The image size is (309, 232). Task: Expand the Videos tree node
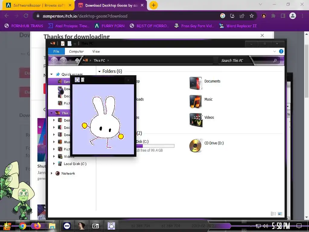(54, 156)
